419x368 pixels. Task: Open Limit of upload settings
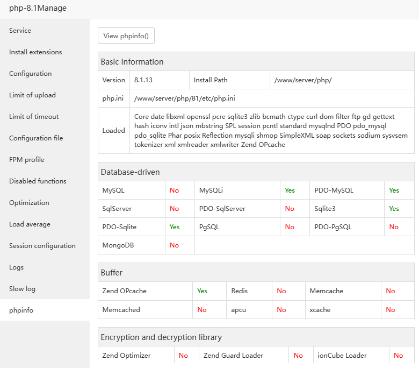point(32,95)
